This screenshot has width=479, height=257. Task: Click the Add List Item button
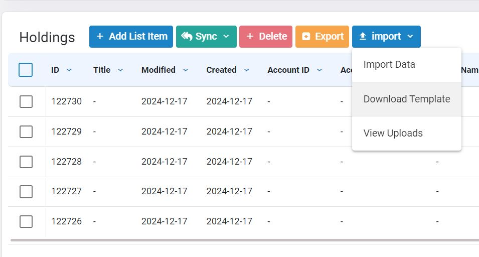(131, 36)
